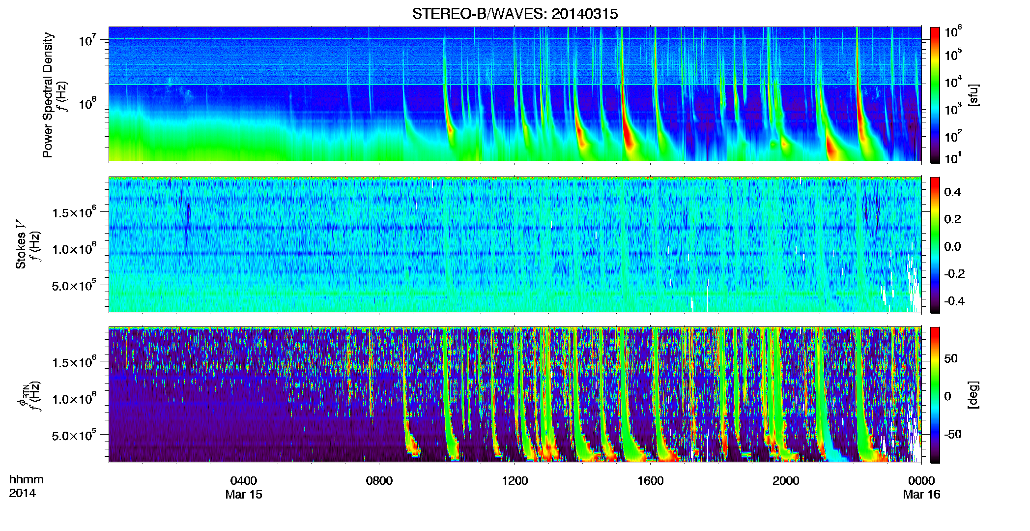Select the 10^2 value on the sfu color bar

[x=953, y=136]
